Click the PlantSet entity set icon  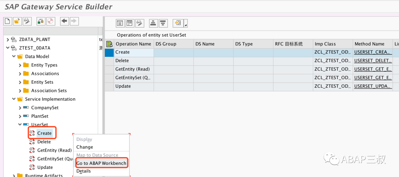(26, 116)
